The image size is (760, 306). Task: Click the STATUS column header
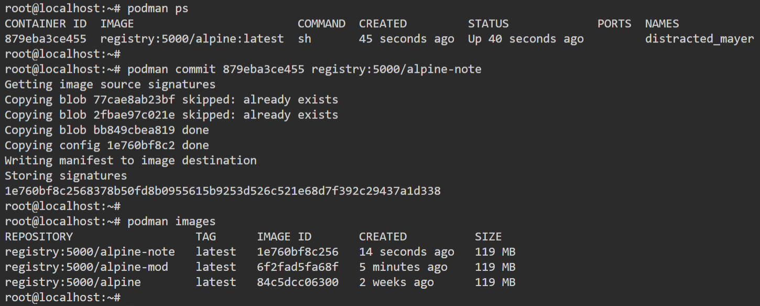[488, 24]
